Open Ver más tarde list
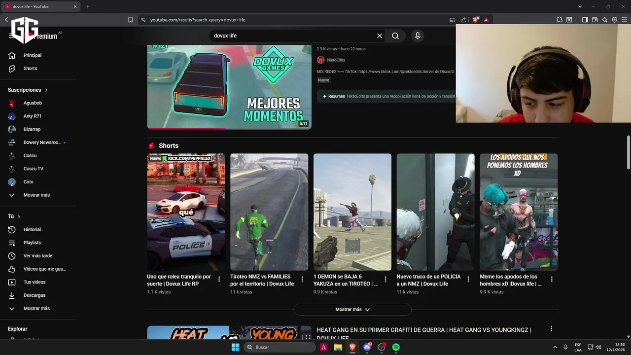 point(38,256)
